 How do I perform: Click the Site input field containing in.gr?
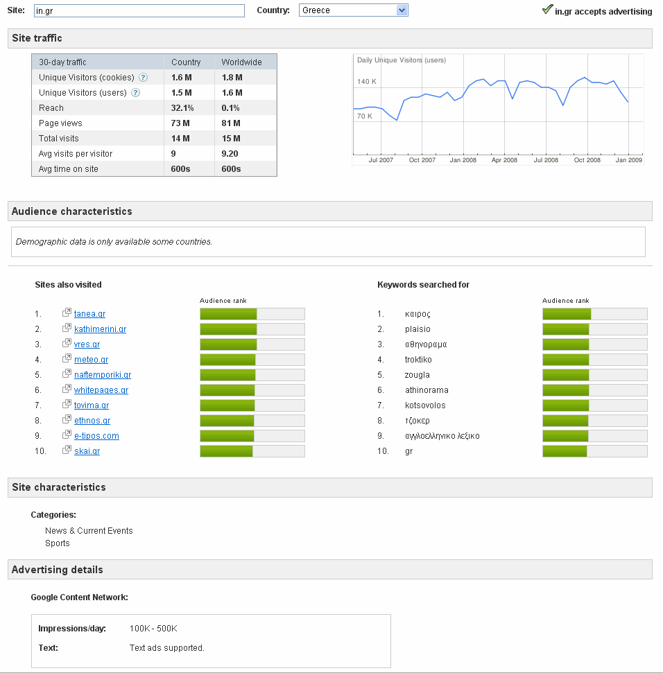[x=139, y=10]
